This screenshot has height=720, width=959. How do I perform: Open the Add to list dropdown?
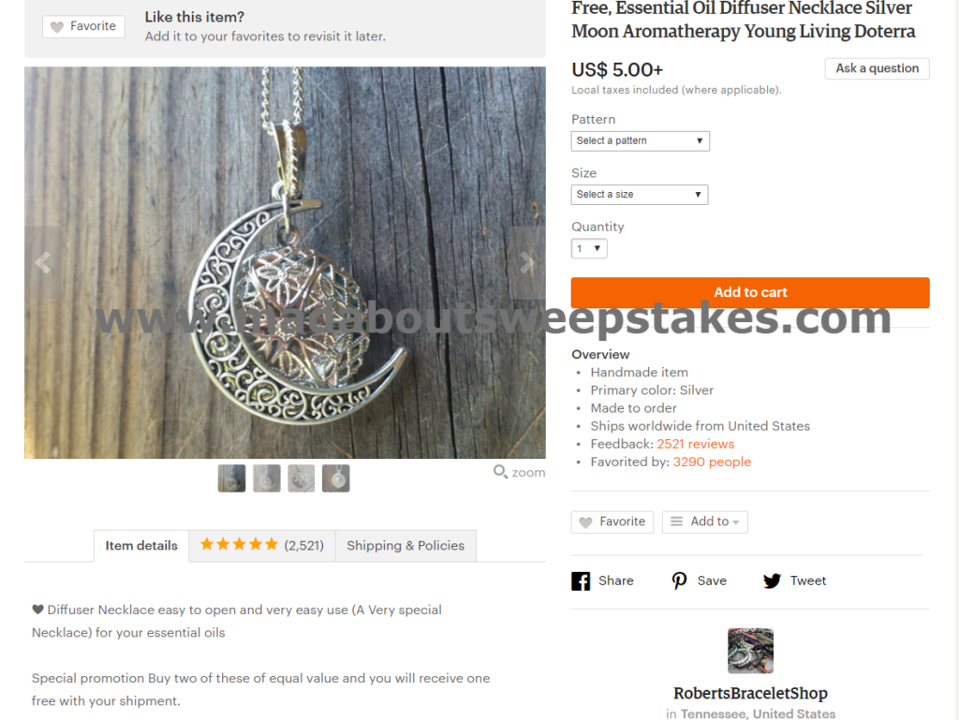pyautogui.click(x=705, y=522)
